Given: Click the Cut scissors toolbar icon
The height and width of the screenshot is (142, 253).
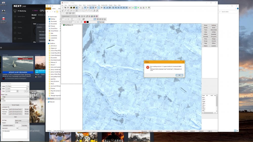Looking at the screenshot, I should click(62, 8).
